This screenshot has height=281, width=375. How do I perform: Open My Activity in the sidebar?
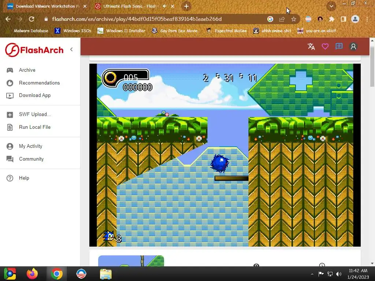[31, 146]
